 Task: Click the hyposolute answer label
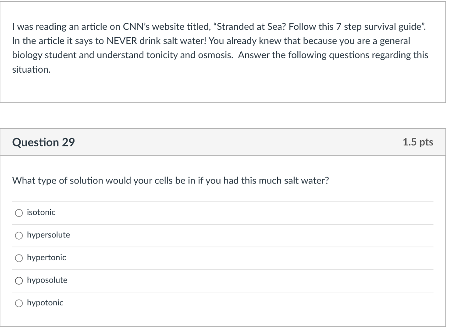(x=47, y=280)
